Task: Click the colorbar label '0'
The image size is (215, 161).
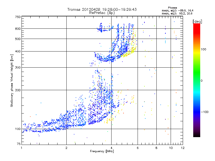Action: (x=202, y=81)
